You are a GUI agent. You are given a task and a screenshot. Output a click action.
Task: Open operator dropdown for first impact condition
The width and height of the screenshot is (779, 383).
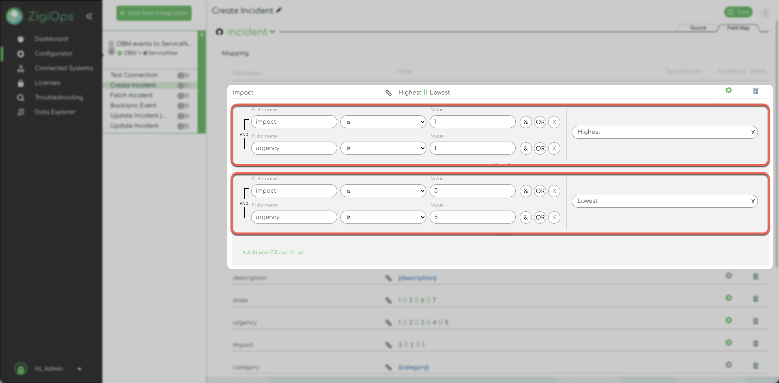coord(383,122)
